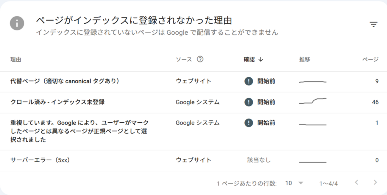387x195 pixels.
Task: Click the alert icon in the 重複しています row
Action: tap(249, 123)
